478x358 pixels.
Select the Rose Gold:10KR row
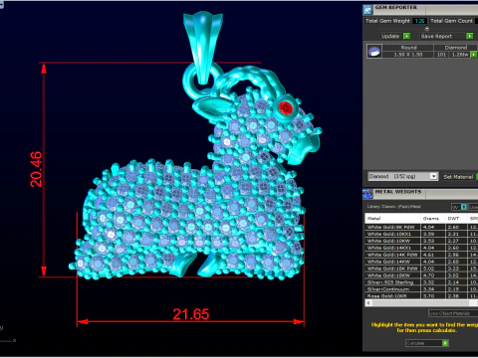click(x=421, y=296)
